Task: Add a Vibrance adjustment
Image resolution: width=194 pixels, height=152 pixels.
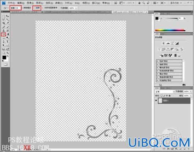Action: (159, 50)
